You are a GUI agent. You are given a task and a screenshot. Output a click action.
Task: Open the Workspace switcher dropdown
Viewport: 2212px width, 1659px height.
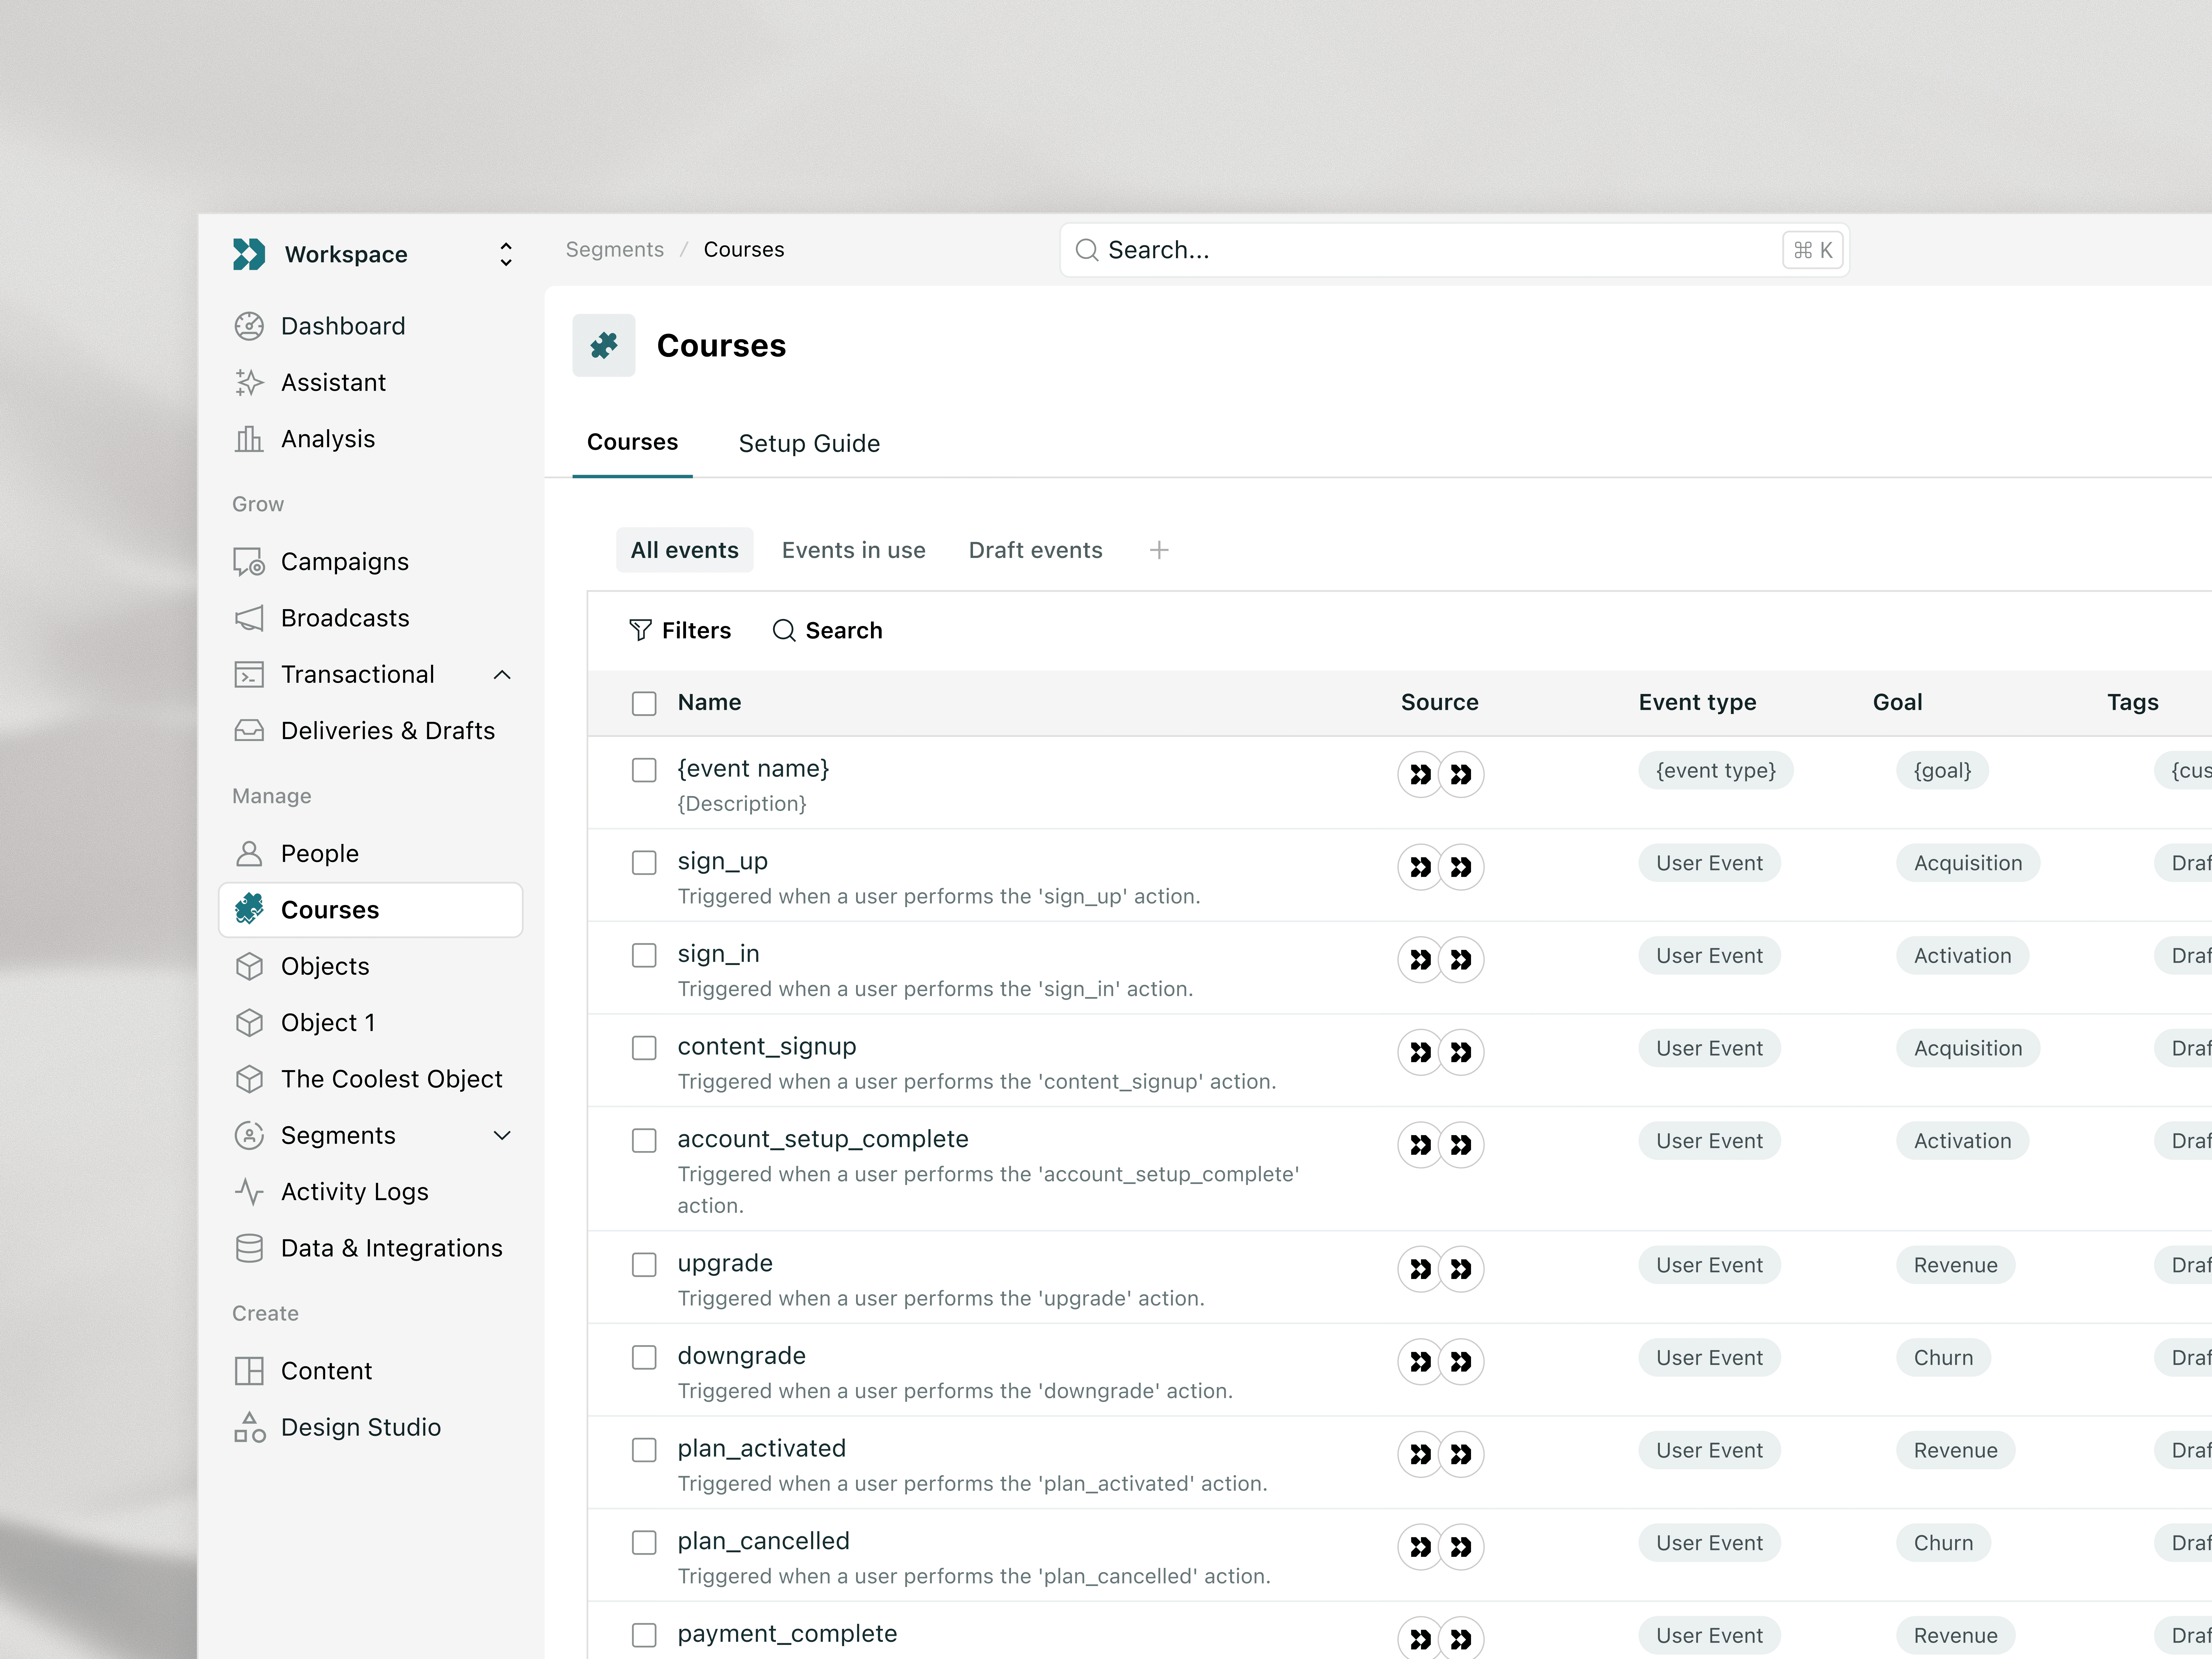point(506,254)
